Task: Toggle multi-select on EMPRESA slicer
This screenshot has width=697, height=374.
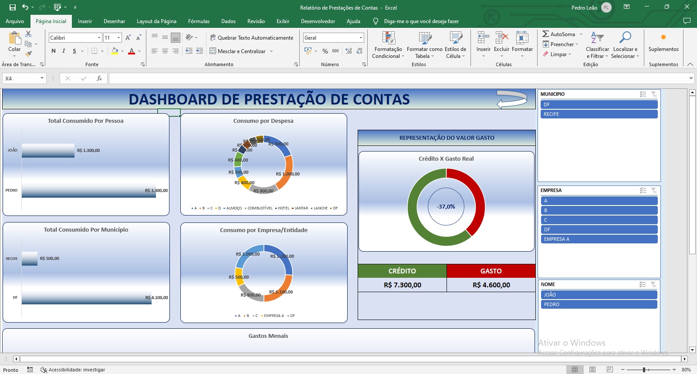Action: click(x=643, y=190)
